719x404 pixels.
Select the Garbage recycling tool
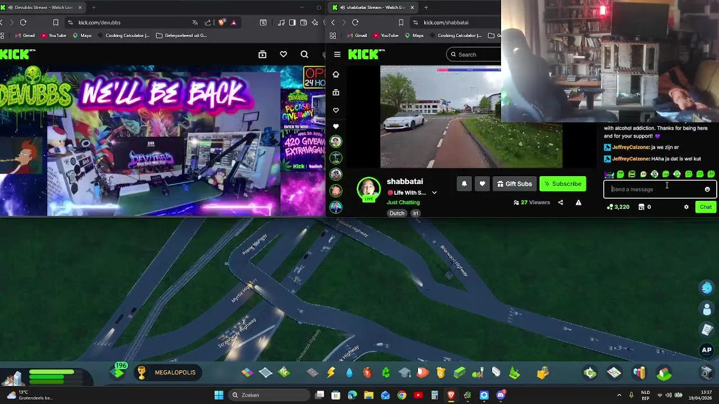(386, 372)
